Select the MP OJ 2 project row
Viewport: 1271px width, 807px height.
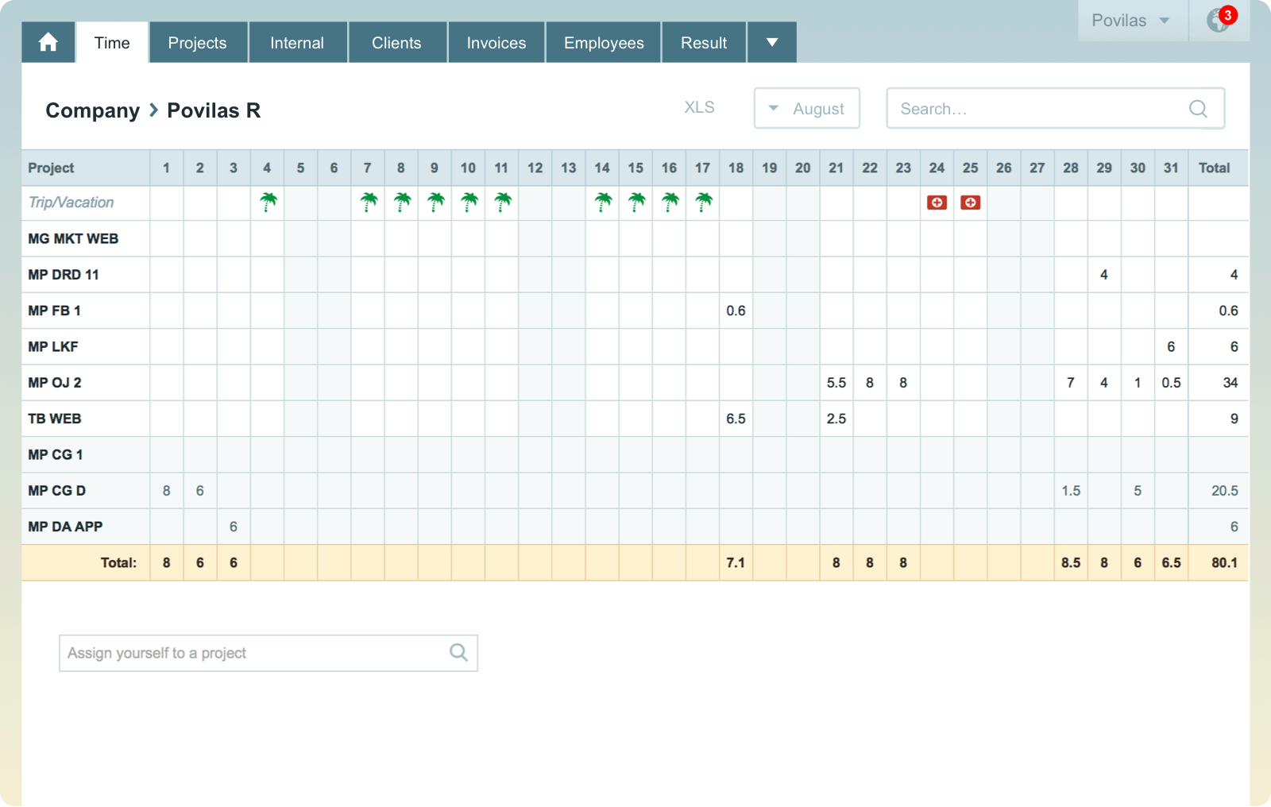click(x=54, y=382)
